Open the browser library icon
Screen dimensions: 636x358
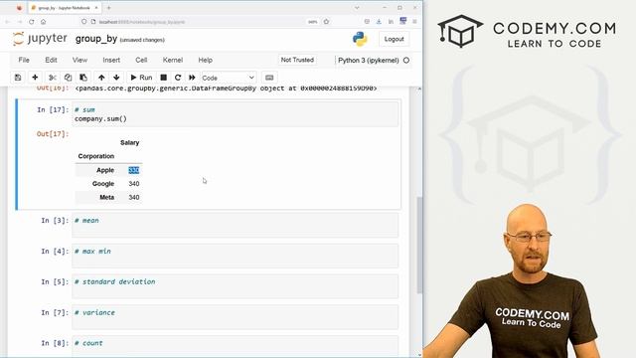click(x=391, y=22)
